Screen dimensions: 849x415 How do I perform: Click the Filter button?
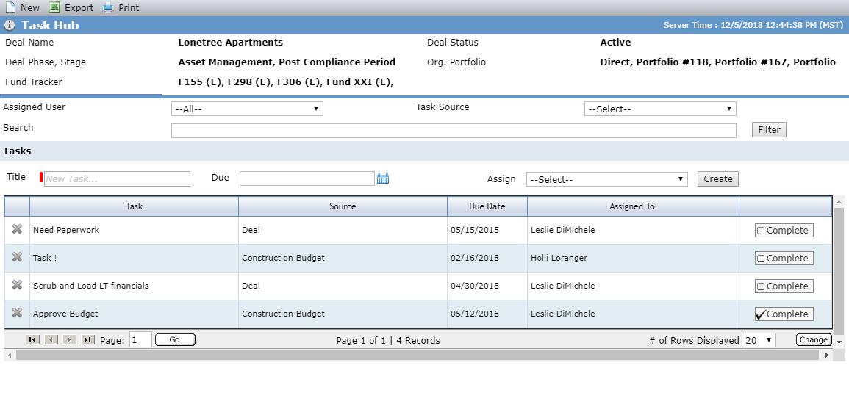[769, 129]
